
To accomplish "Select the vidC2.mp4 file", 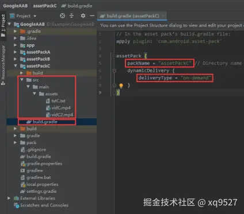I will [x=59, y=115].
